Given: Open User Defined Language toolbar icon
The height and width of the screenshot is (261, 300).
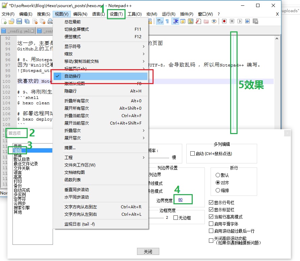Looking at the screenshot, I should point(183,21).
